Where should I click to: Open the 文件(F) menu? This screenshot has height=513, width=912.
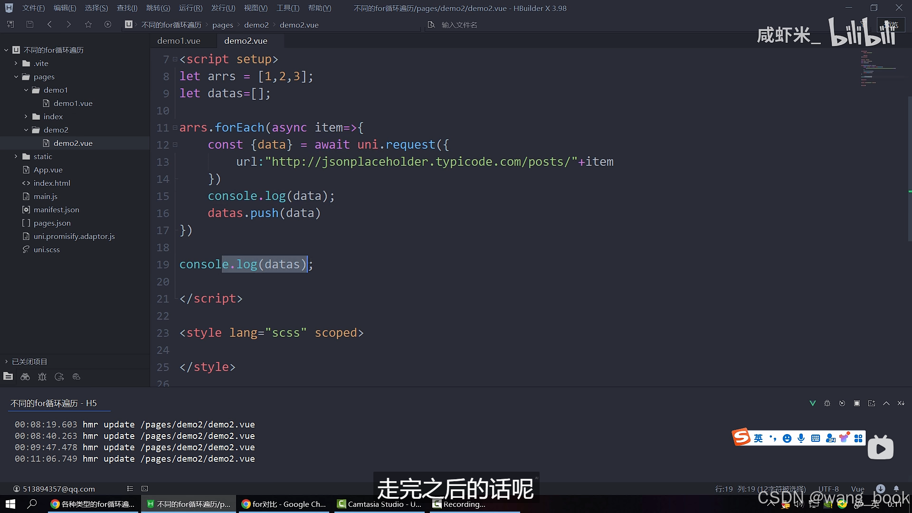[x=33, y=8]
